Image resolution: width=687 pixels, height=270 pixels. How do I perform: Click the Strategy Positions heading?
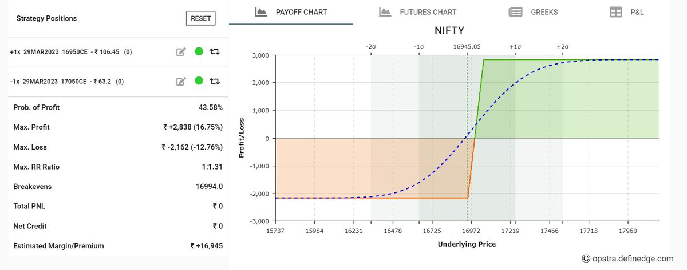(x=46, y=18)
